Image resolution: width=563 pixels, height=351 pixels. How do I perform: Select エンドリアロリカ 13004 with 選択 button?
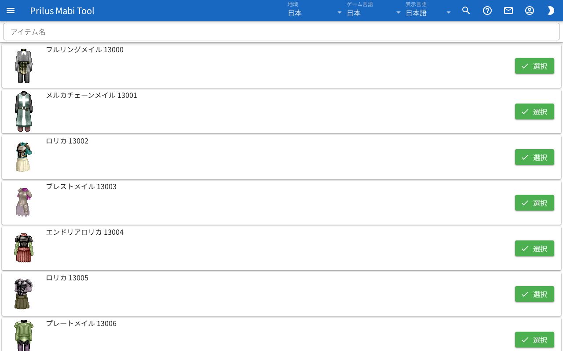pos(534,248)
